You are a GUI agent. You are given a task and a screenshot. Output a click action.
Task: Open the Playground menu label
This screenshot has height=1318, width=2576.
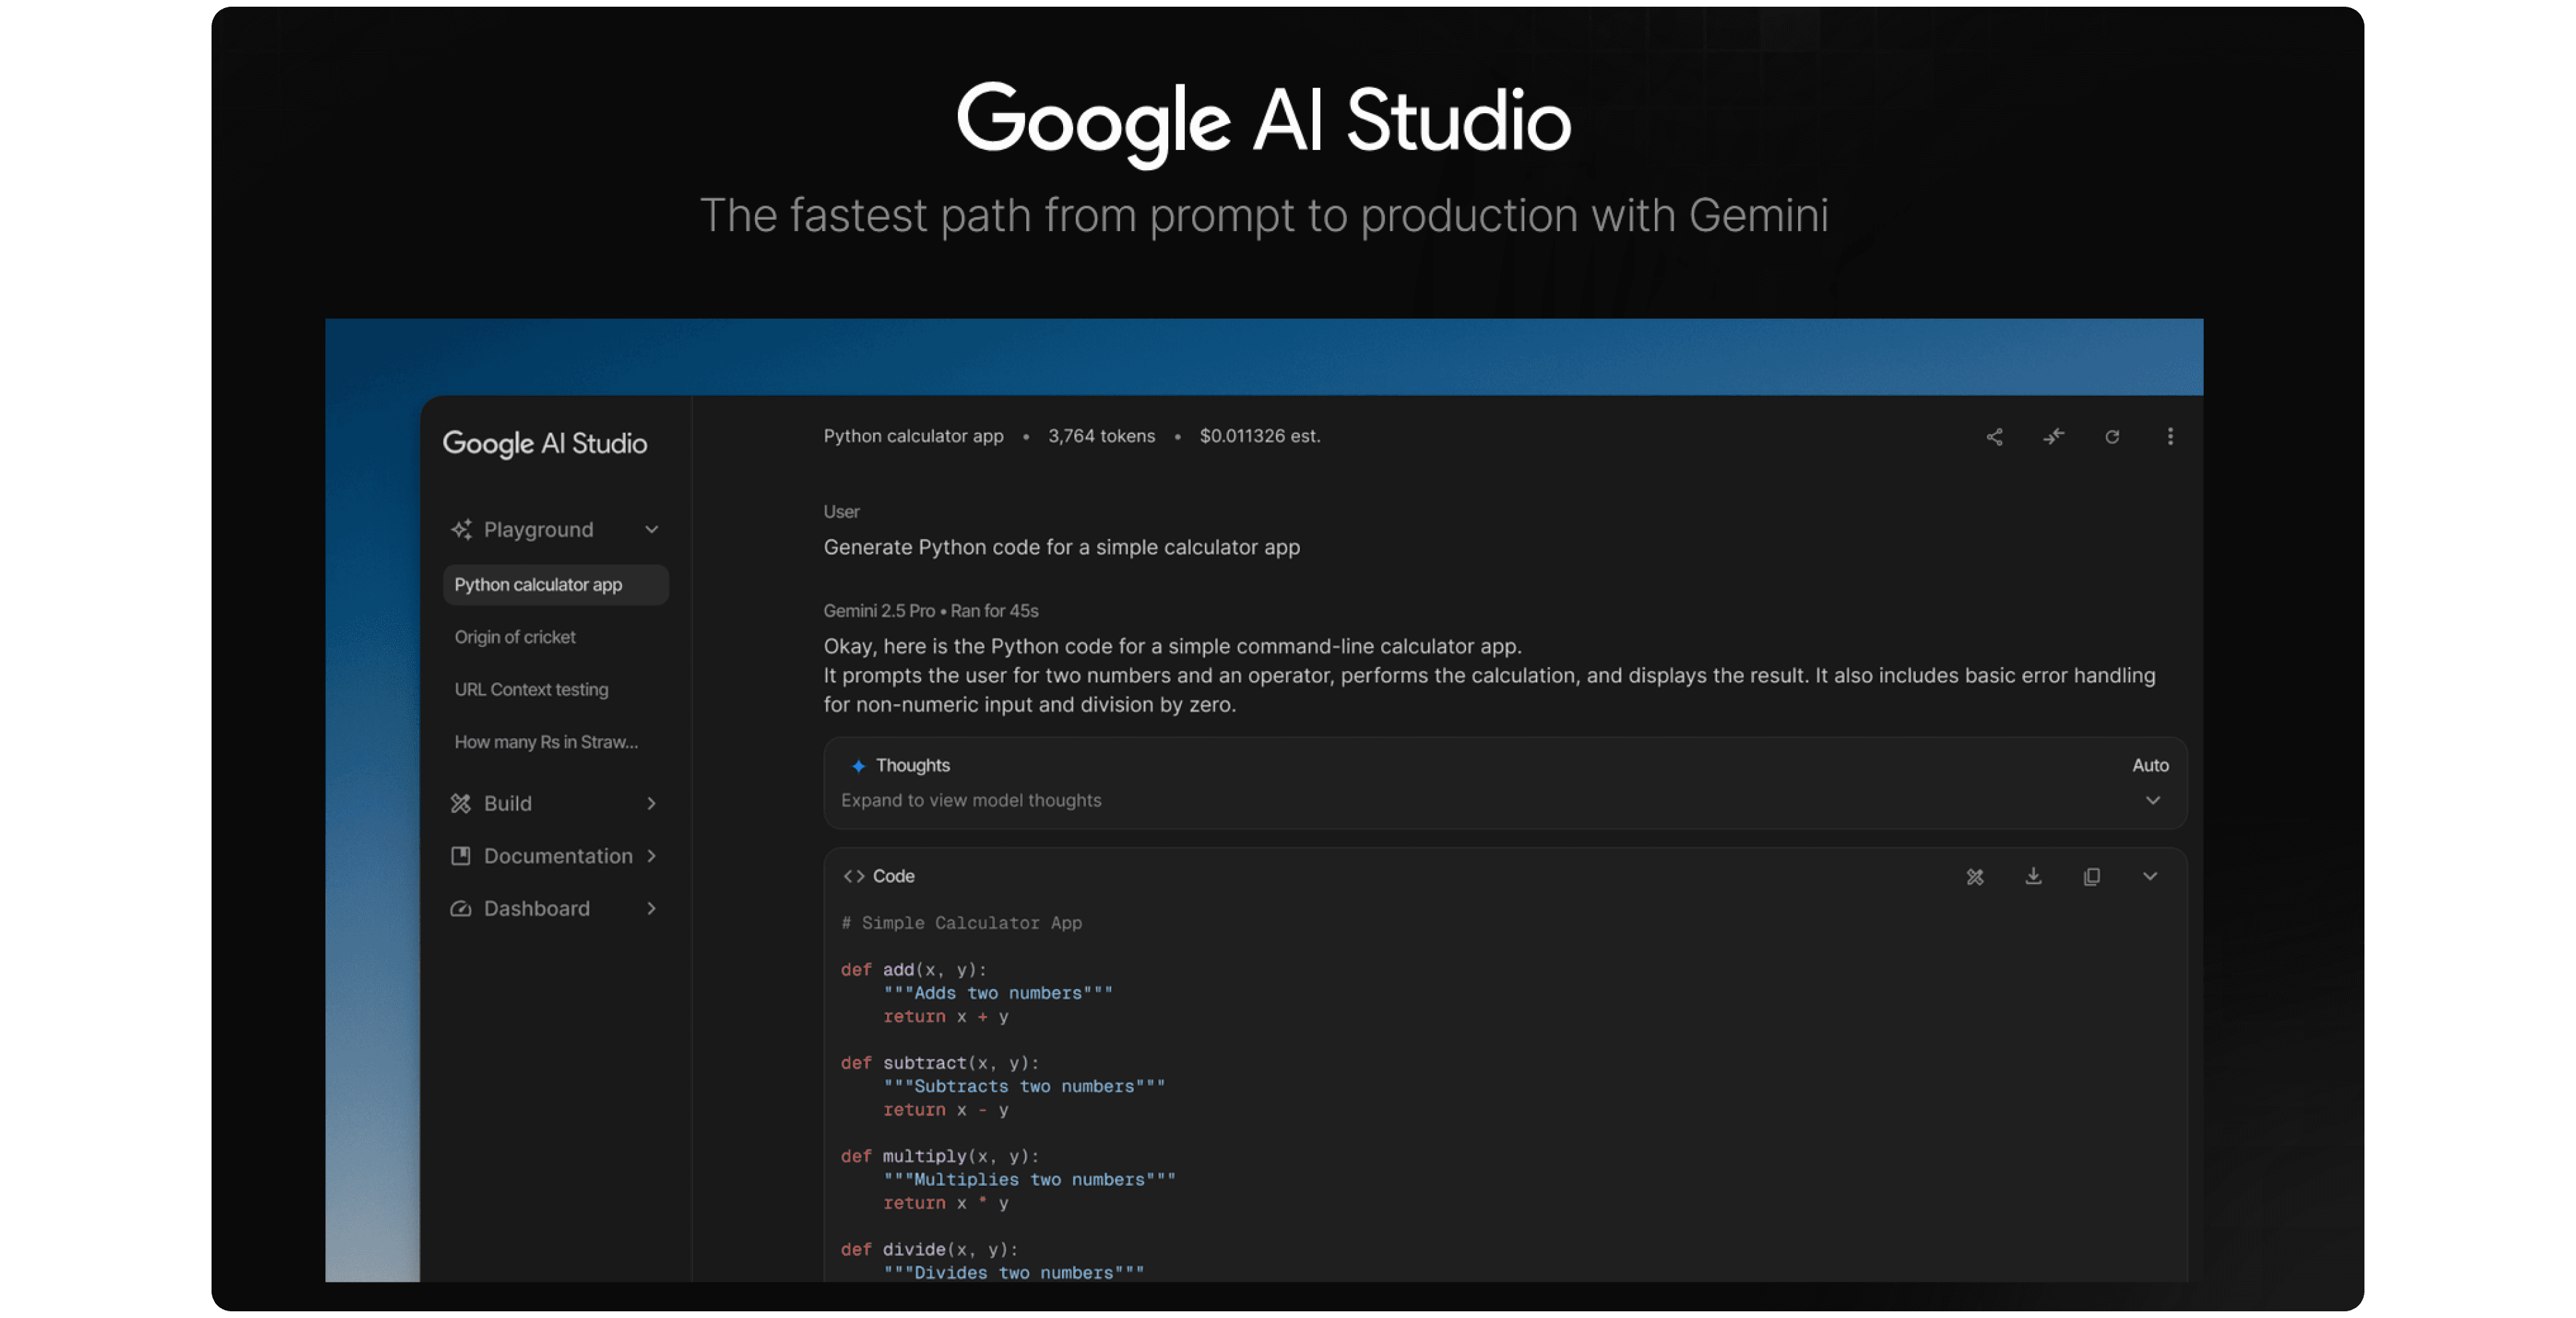coord(538,529)
